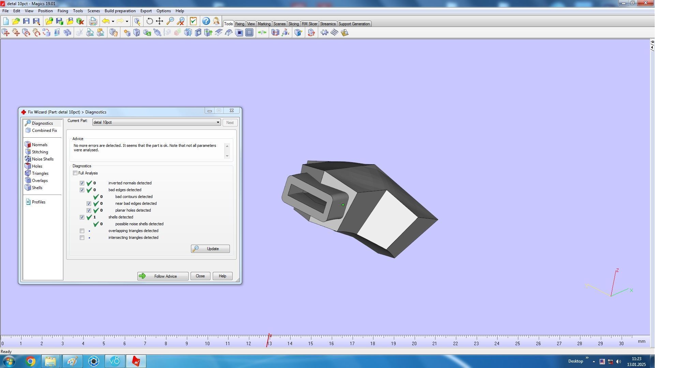Open the Holes page in Fix Wizard

coord(37,166)
